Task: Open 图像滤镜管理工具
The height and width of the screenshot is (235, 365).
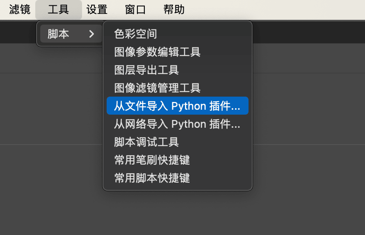Action: (157, 88)
